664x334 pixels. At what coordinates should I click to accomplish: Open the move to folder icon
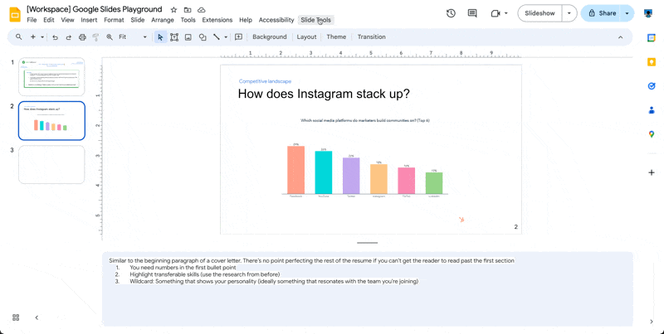click(188, 10)
